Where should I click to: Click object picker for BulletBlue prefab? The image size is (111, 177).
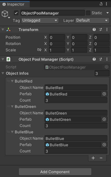(x=104, y=145)
